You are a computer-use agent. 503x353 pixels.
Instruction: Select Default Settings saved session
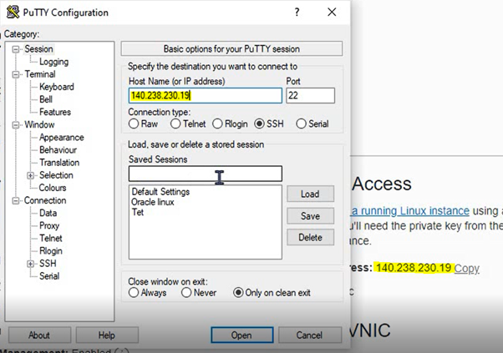(x=160, y=192)
